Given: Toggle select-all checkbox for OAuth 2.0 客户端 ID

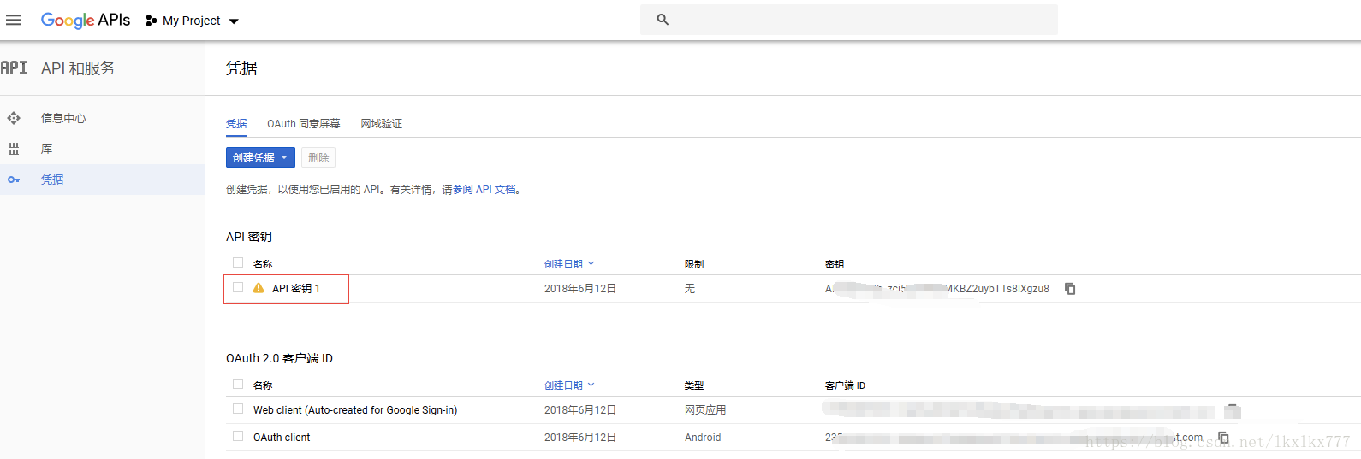Looking at the screenshot, I should point(238,384).
